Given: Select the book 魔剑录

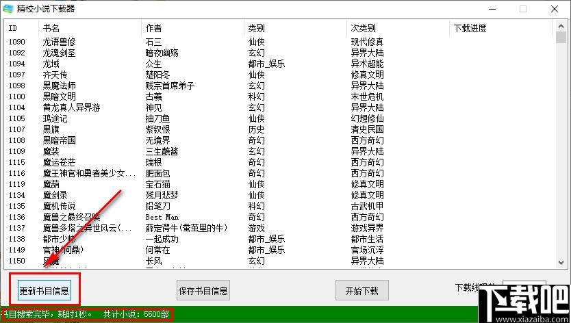Looking at the screenshot, I should pyautogui.click(x=55, y=195).
